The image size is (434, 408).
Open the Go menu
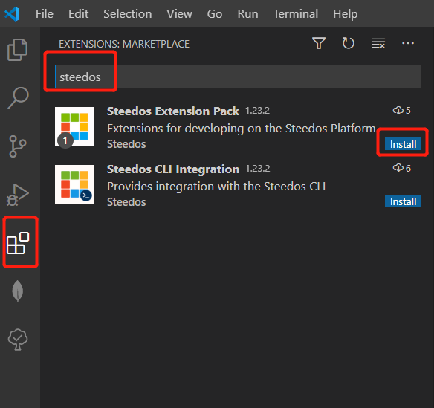coord(215,14)
